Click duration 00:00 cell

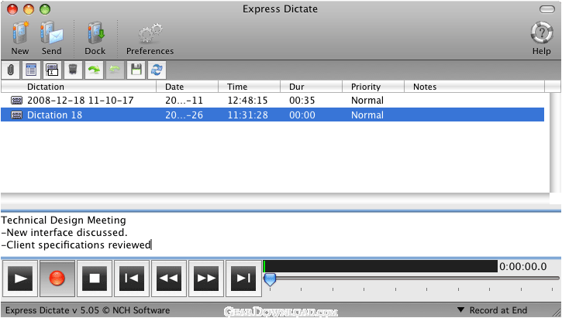point(302,115)
